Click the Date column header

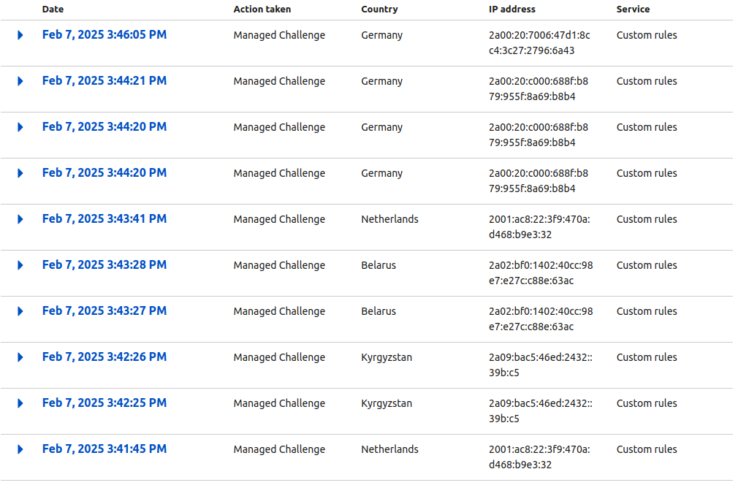pos(53,9)
